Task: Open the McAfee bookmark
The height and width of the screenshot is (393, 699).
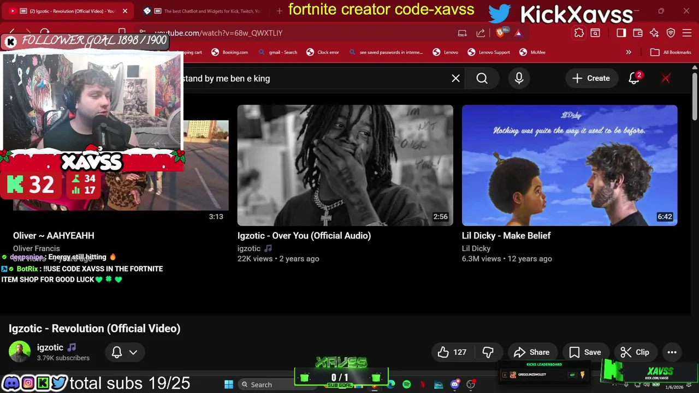Action: (x=532, y=52)
